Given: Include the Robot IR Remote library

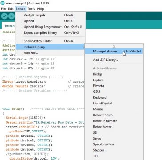Looking at the screenshot, I should point(114,121).
